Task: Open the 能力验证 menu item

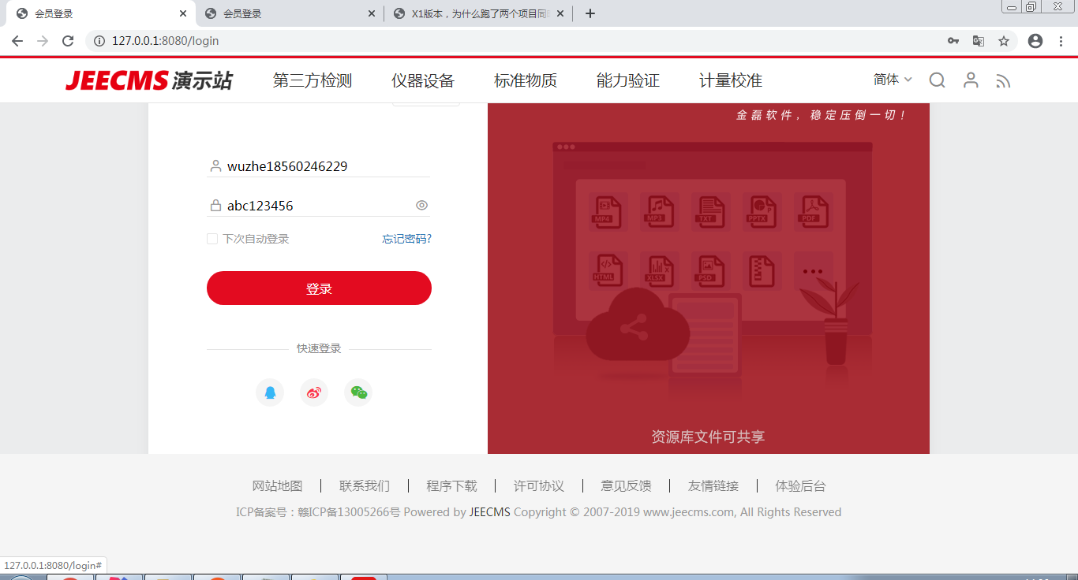Action: pyautogui.click(x=628, y=80)
